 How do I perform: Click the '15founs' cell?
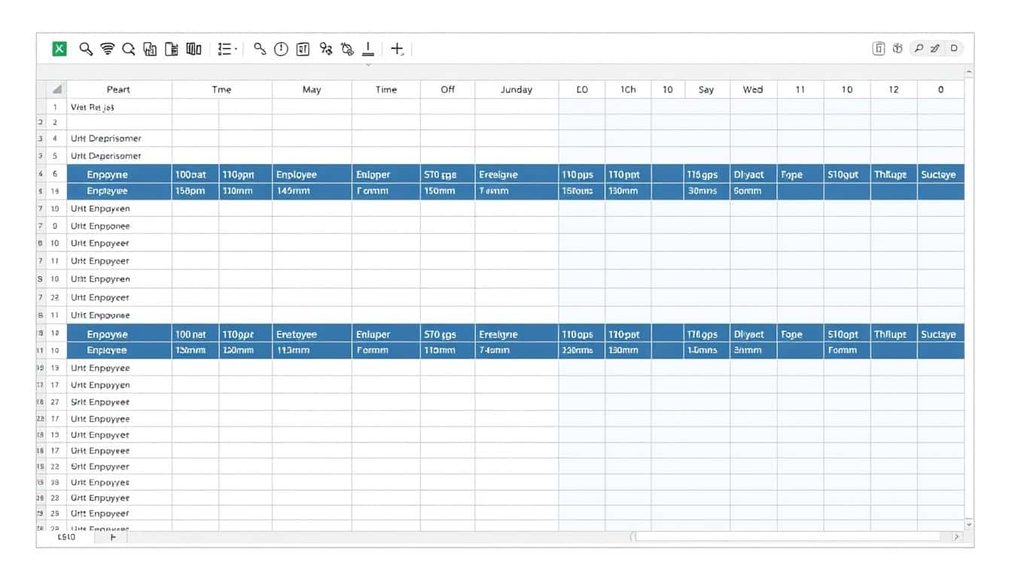pyautogui.click(x=581, y=191)
